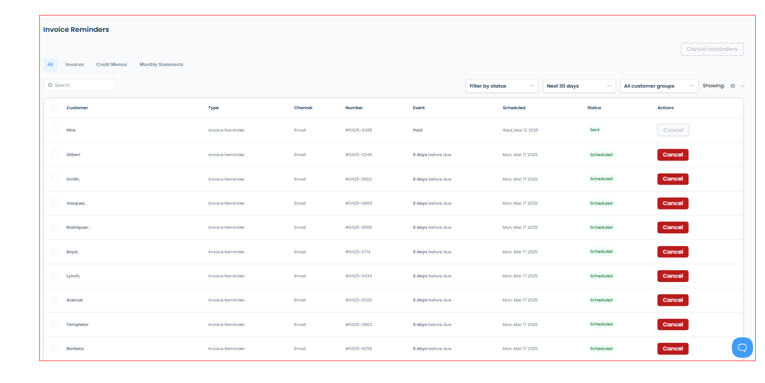Select the All tab

50,65
